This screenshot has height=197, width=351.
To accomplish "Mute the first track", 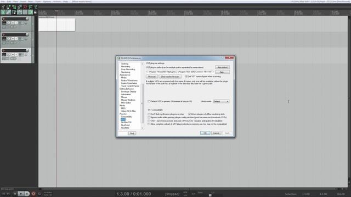I will (x=13, y=23).
